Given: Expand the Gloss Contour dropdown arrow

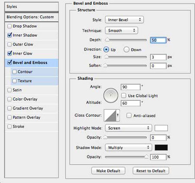Looking at the screenshot, I should click(x=118, y=115).
